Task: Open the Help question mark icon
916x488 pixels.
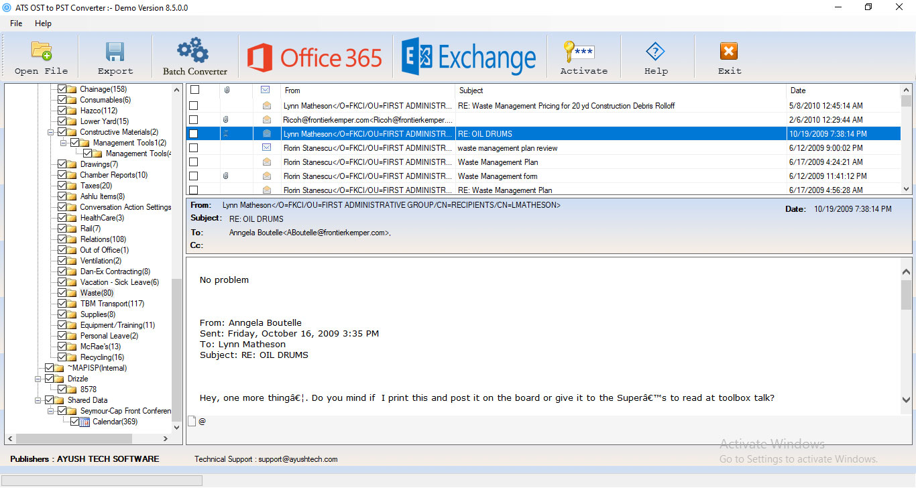Action: click(655, 52)
